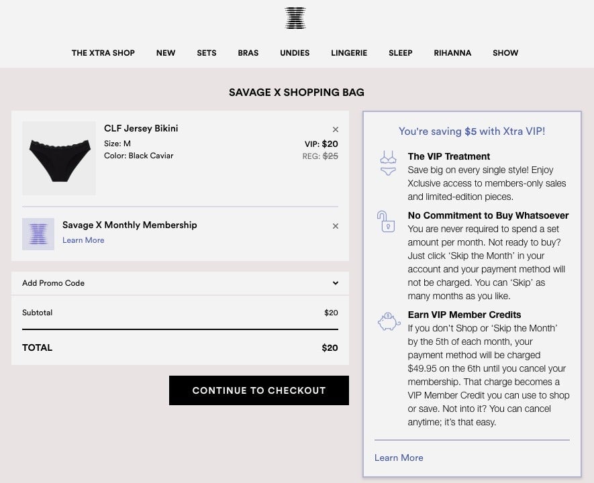Remove Savage X Monthly Membership item
The width and height of the screenshot is (594, 483).
pos(336,226)
